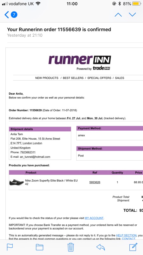
Task: Open the SPECIAL OFFERS menu link
Action: point(99,78)
